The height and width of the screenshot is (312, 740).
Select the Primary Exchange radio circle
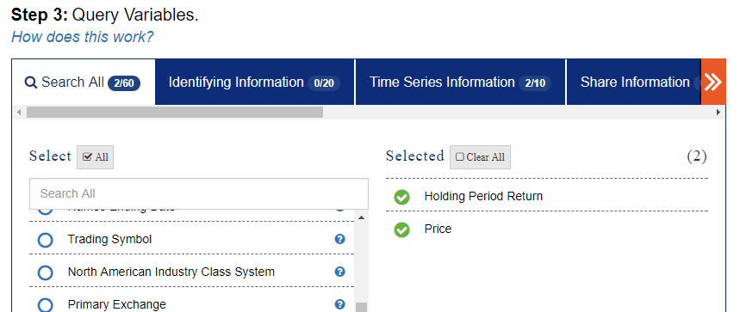tap(46, 304)
